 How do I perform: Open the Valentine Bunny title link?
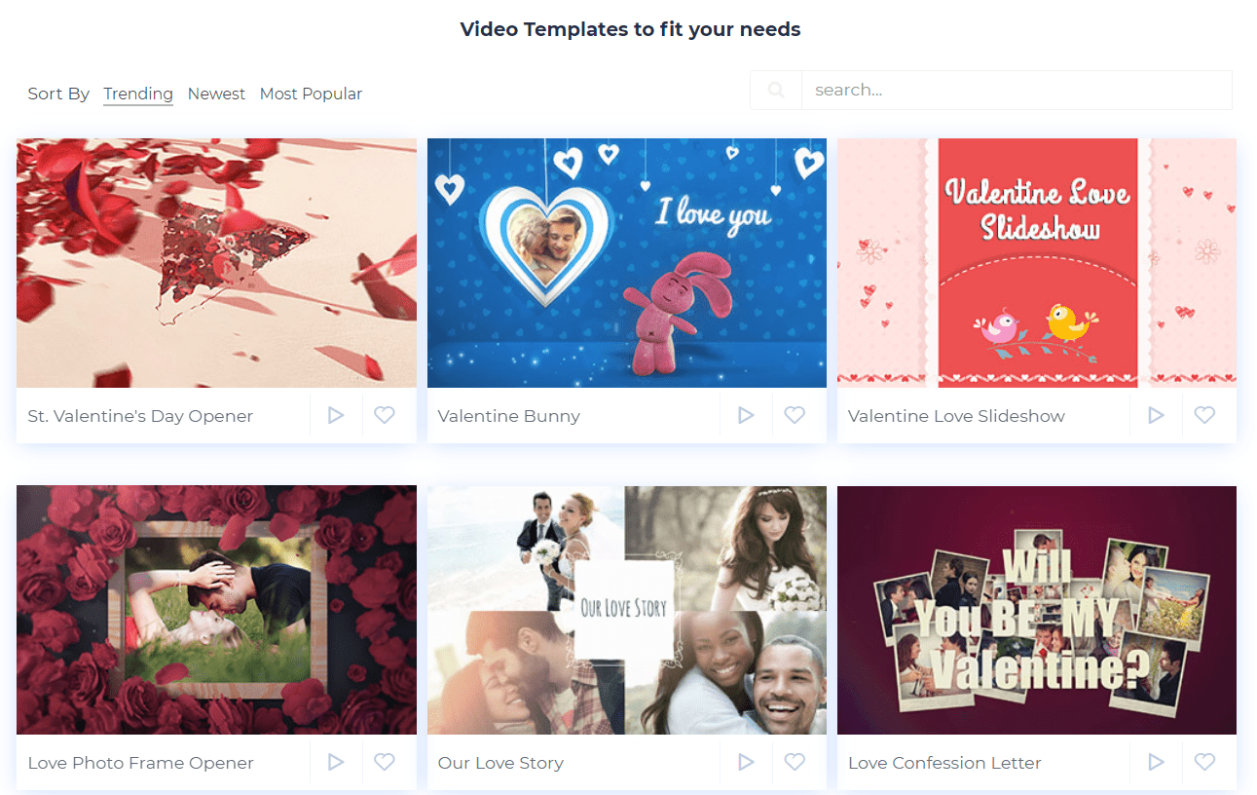click(x=508, y=415)
